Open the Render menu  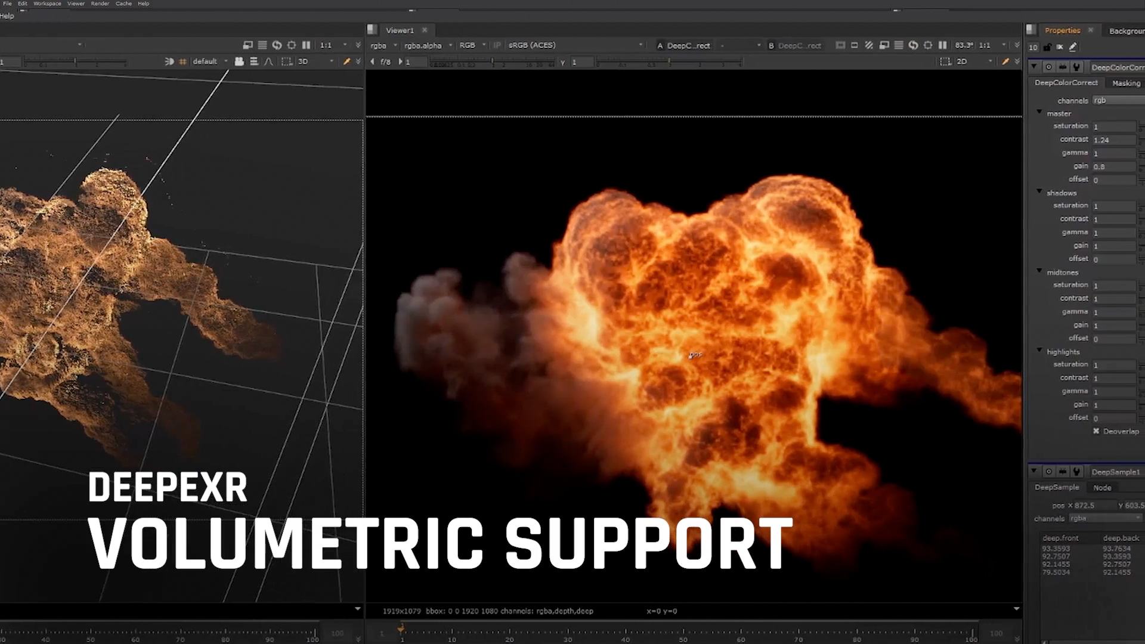point(100,4)
